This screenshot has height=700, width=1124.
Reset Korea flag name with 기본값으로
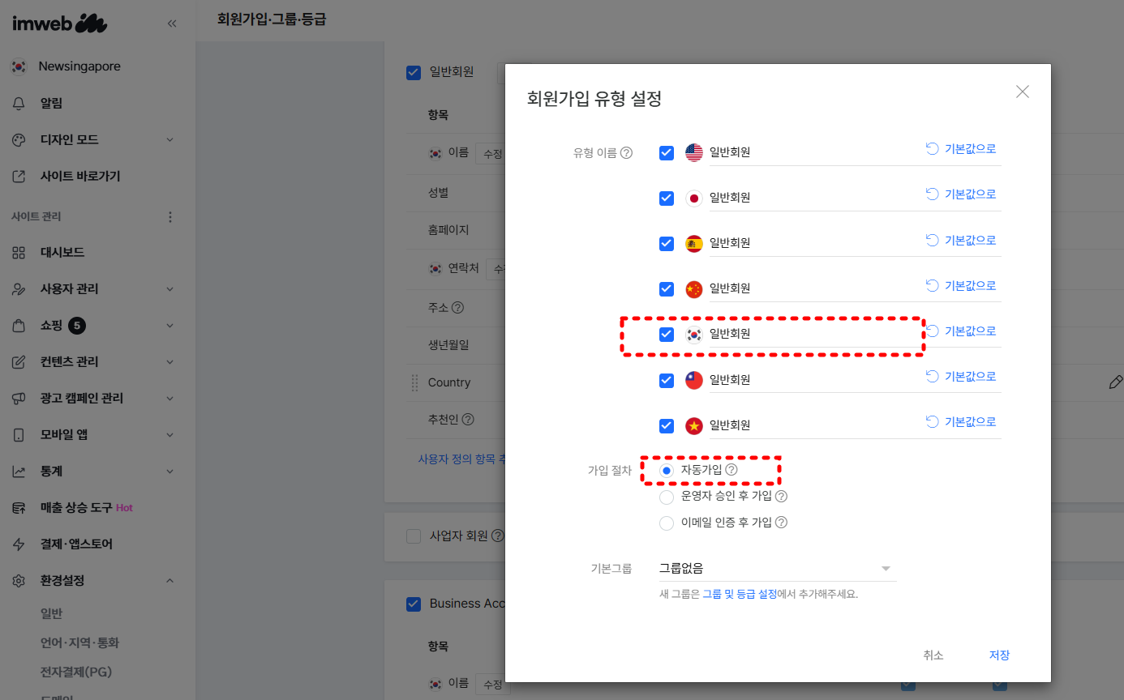click(x=961, y=331)
